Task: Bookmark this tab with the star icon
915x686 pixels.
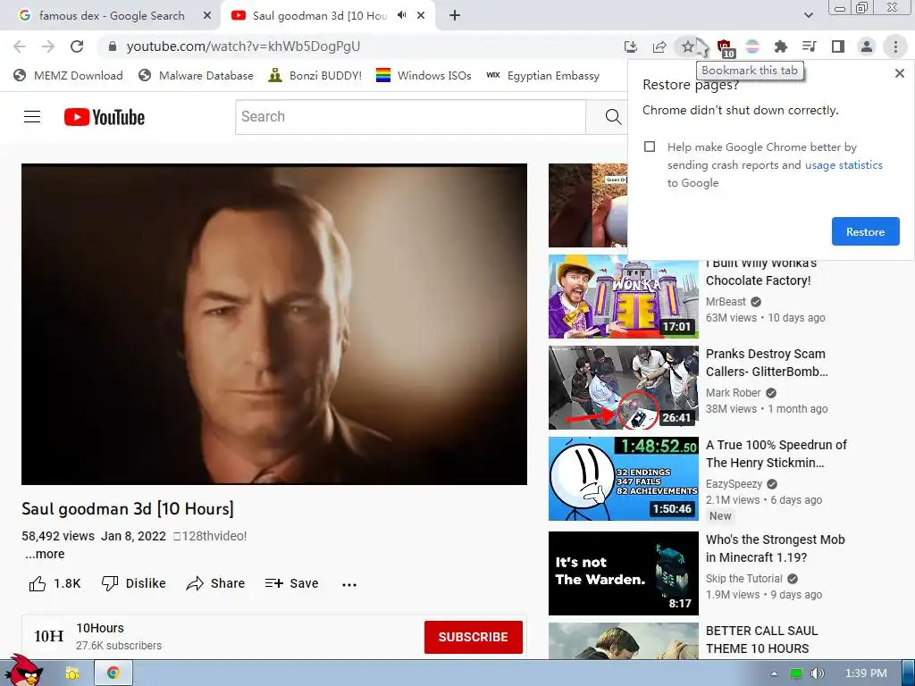Action: [x=687, y=46]
